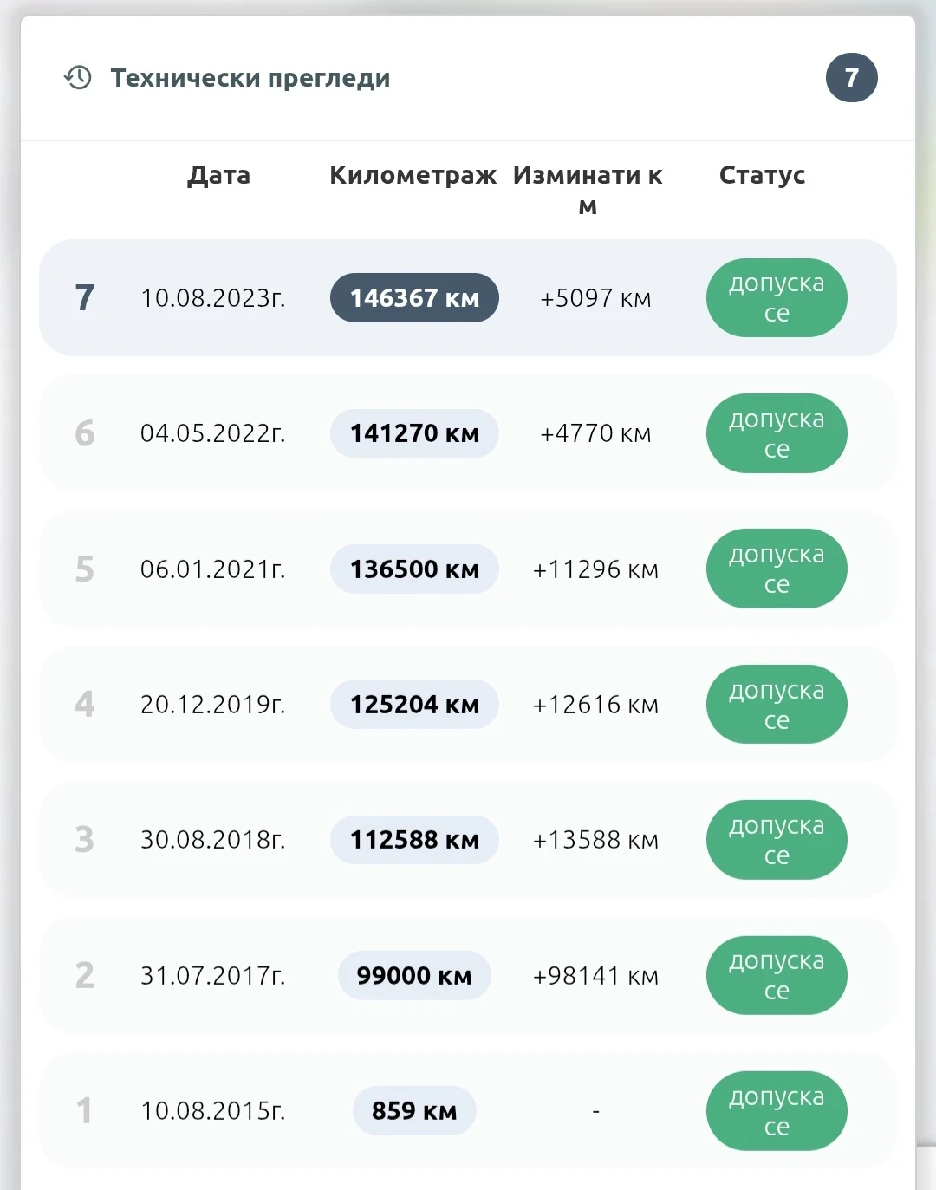Click the Километраж column header
This screenshot has height=1190, width=936.
coord(413,175)
